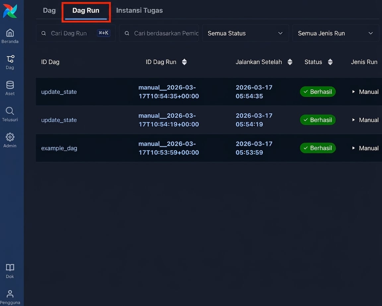Open Dok documentation menu
382x306 pixels.
tap(10, 271)
